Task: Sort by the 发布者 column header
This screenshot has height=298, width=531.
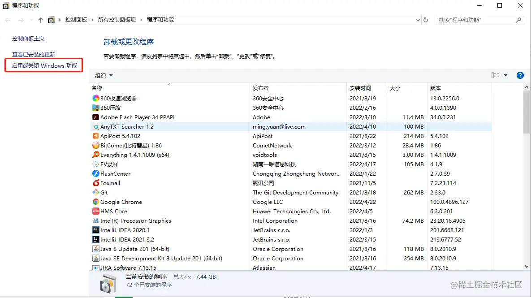Action: click(x=298, y=88)
